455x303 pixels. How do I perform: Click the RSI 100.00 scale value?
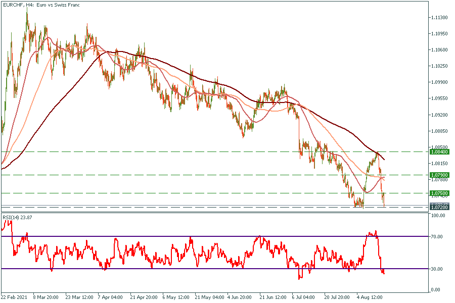(438, 216)
